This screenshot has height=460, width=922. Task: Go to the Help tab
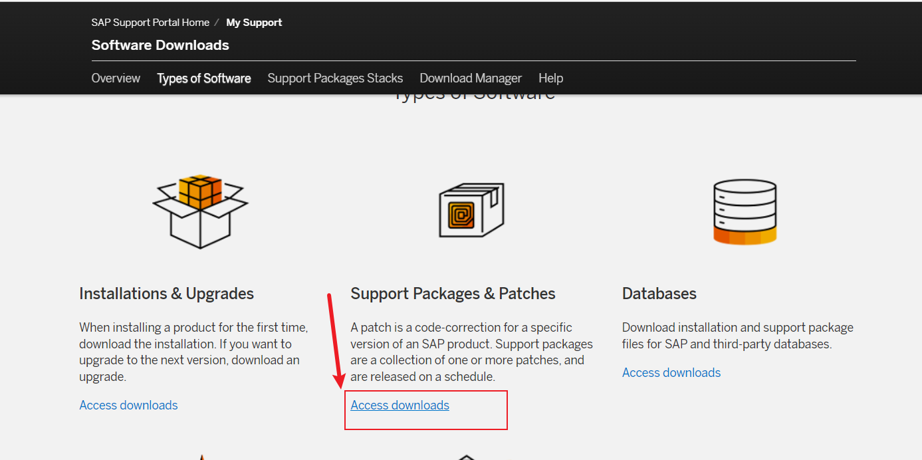(550, 78)
